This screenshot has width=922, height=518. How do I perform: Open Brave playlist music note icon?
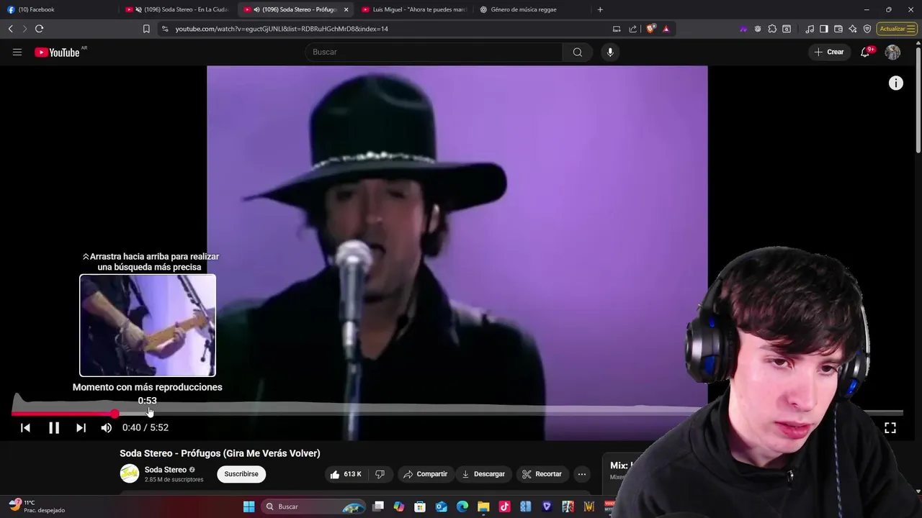pos(810,29)
